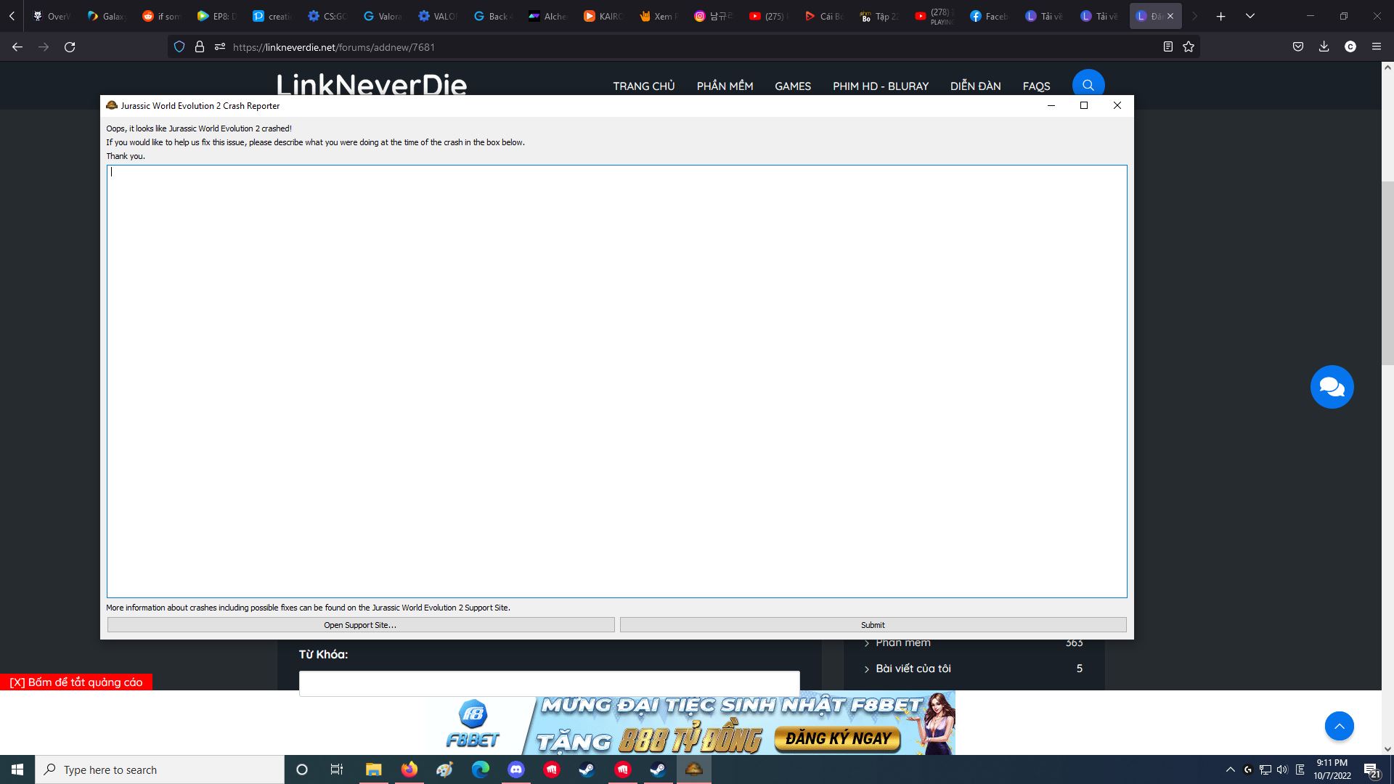Click the LinkNeverDie site search icon
Viewport: 1394px width, 784px height.
pyautogui.click(x=1088, y=85)
